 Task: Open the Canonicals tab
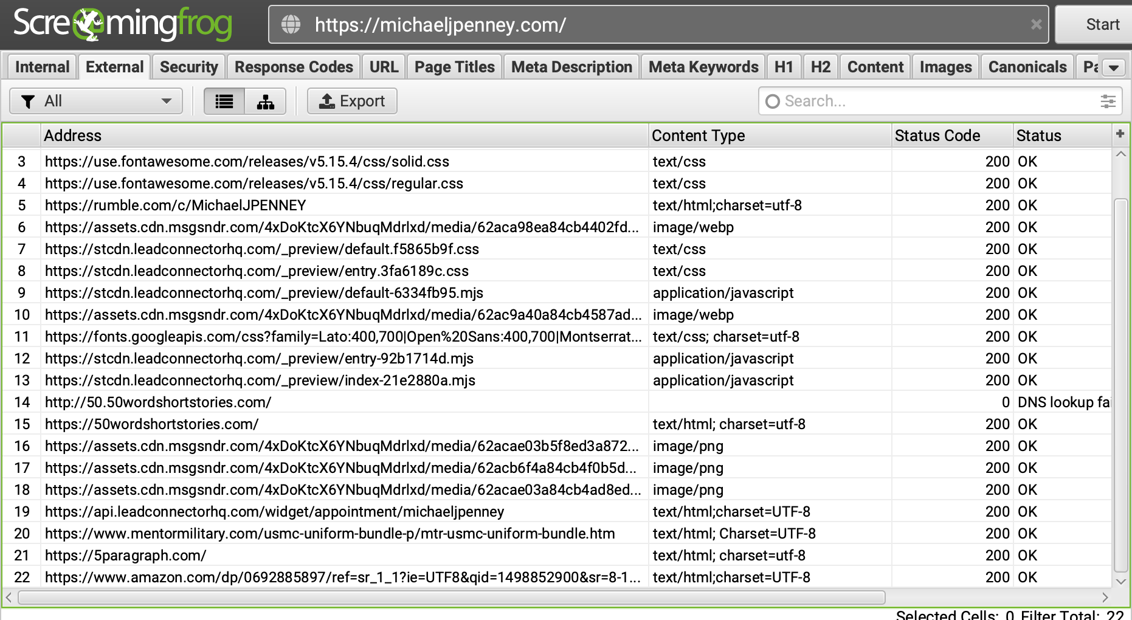pyautogui.click(x=1027, y=67)
